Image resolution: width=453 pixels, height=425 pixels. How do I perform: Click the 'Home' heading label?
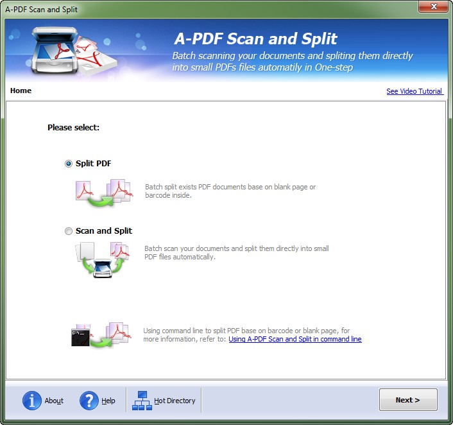tap(21, 91)
